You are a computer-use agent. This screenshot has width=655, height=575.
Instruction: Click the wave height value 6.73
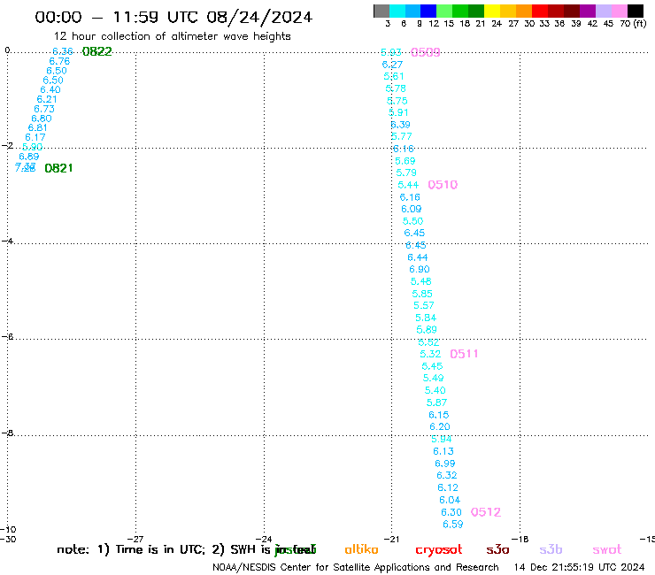click(44, 109)
